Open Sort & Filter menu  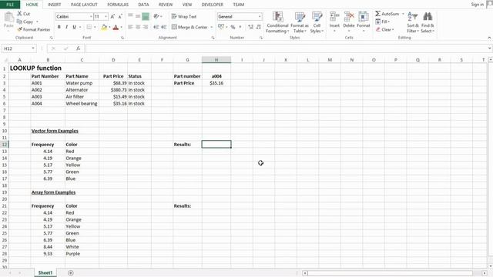click(x=413, y=22)
